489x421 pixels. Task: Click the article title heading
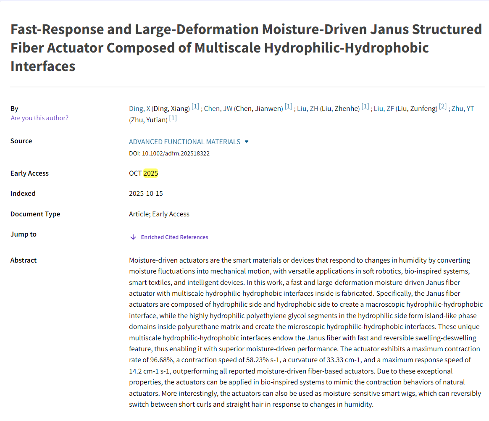(x=246, y=47)
